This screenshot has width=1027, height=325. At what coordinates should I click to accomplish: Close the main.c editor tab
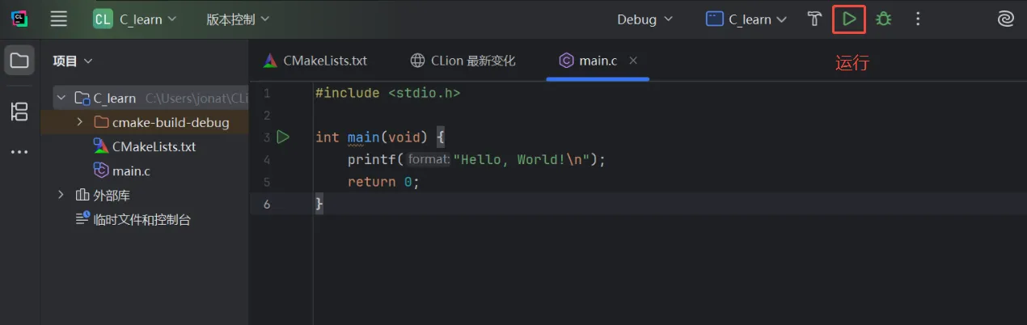[633, 61]
